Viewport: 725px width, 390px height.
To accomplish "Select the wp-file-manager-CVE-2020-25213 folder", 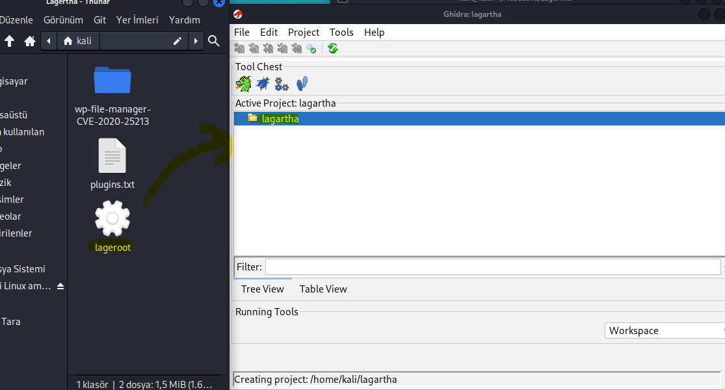I will click(112, 96).
